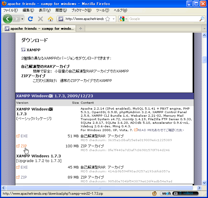Open the address bar history dropdown
Viewport: 208px width, 198px height.
pyautogui.click(x=113, y=19)
